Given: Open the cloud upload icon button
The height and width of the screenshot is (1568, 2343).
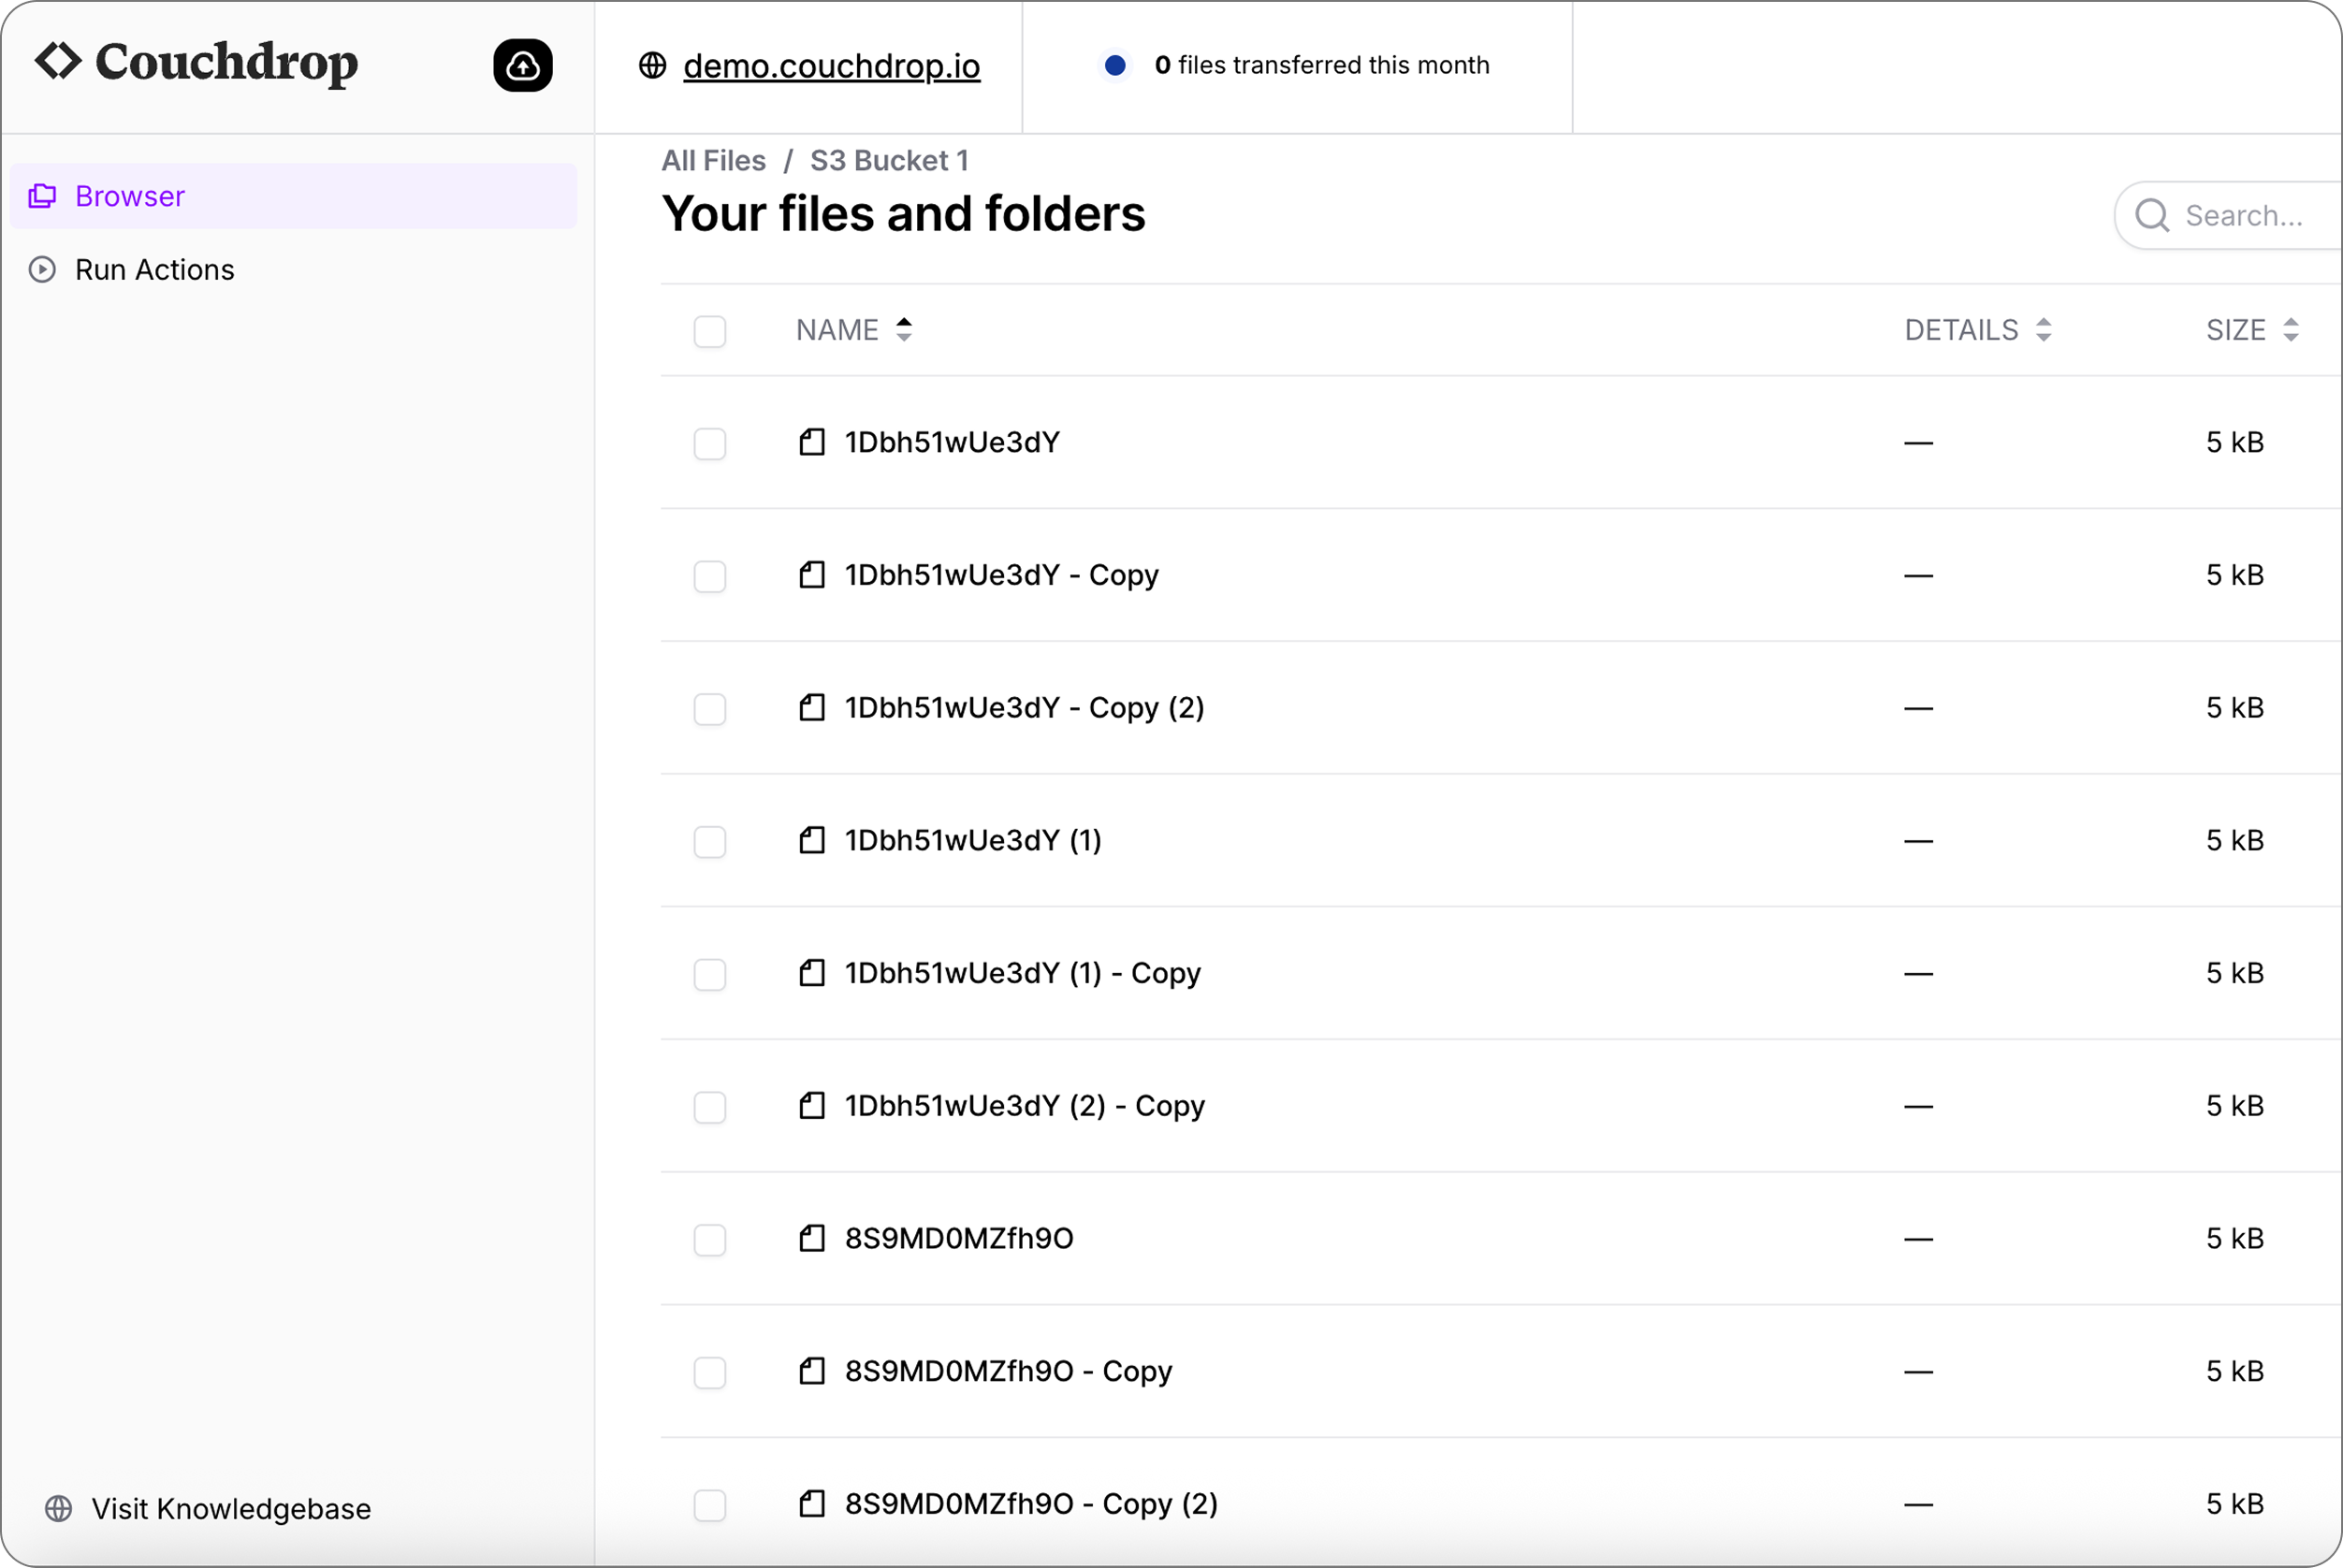Looking at the screenshot, I should [x=522, y=66].
